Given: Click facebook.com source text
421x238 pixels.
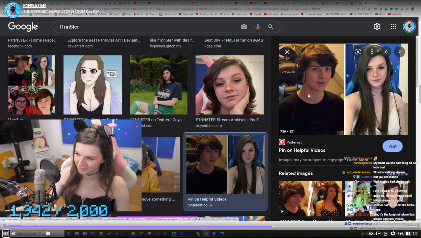Looking at the screenshot, I should [x=20, y=46].
